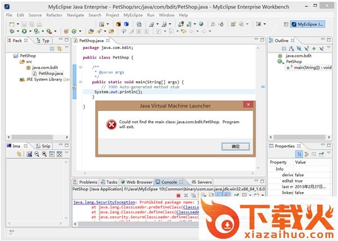Open the Run button dropdown arrow

[x=29, y=31]
